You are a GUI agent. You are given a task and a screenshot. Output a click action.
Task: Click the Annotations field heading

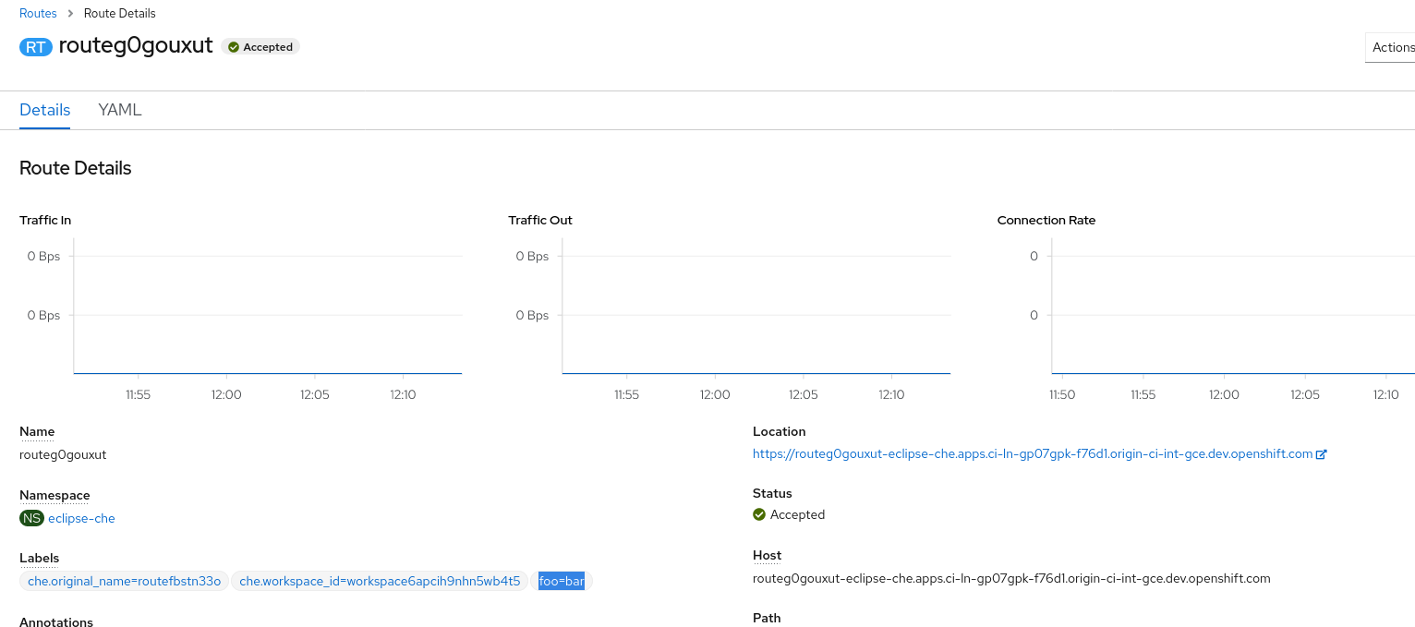click(x=56, y=621)
